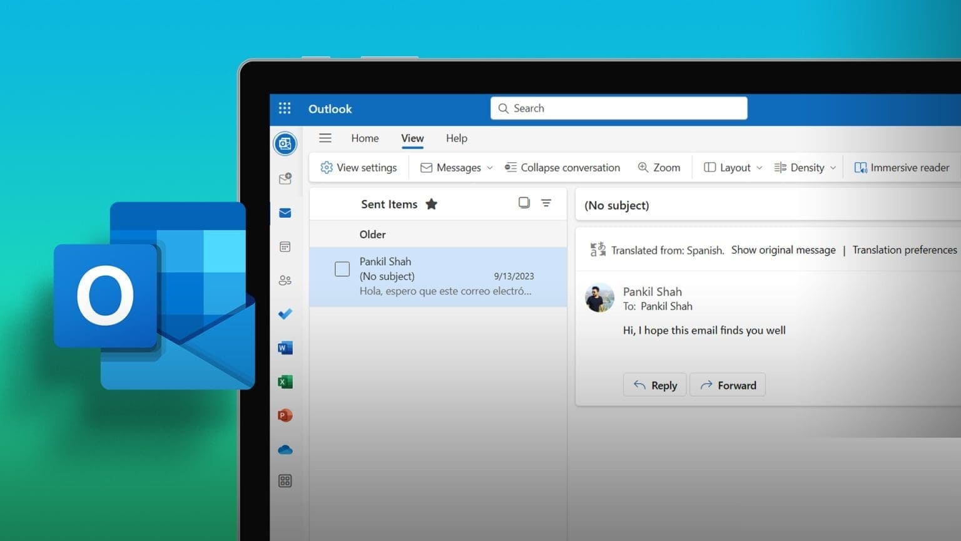Open the To Do checkmark icon

point(285,314)
